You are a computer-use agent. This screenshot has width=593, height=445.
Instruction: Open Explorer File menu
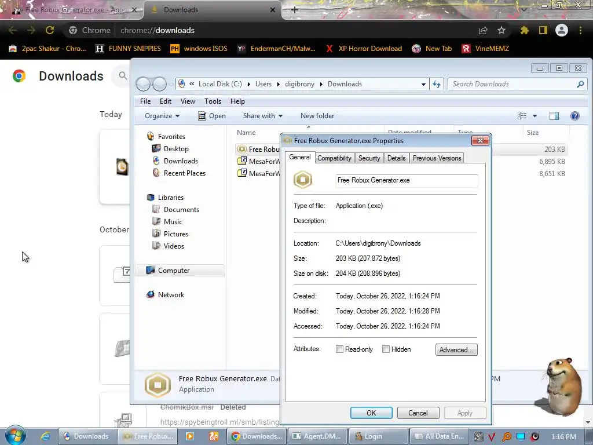click(145, 101)
